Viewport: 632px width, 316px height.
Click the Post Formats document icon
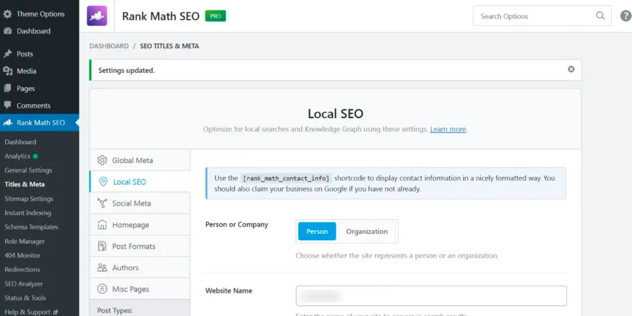tap(102, 246)
